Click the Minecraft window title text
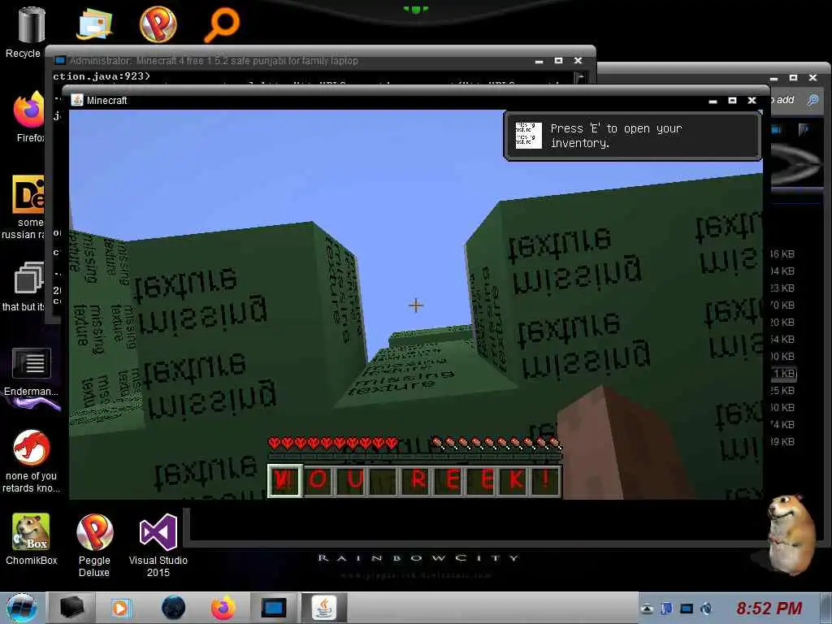The height and width of the screenshot is (624, 832). tap(106, 100)
